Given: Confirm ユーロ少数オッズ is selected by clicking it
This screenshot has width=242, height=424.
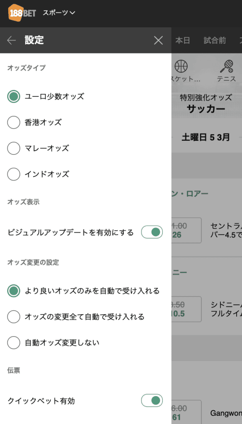Looking at the screenshot, I should tap(14, 96).
